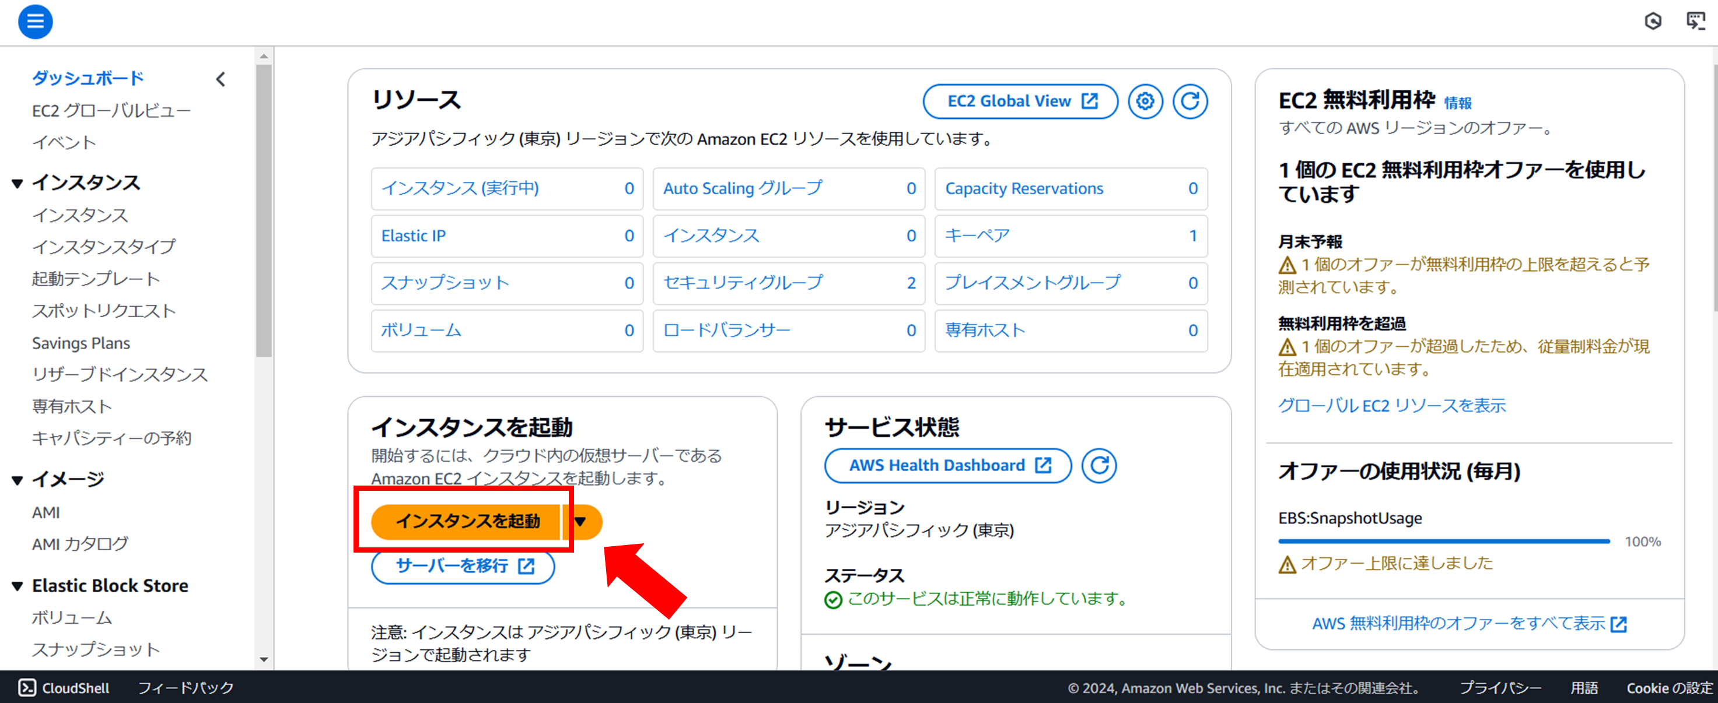
Task: Select AMI カタログ in the sidebar
Action: 80,544
